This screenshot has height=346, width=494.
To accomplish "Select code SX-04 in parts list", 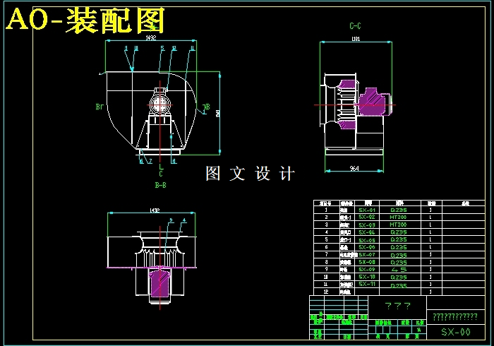I will [x=367, y=232].
